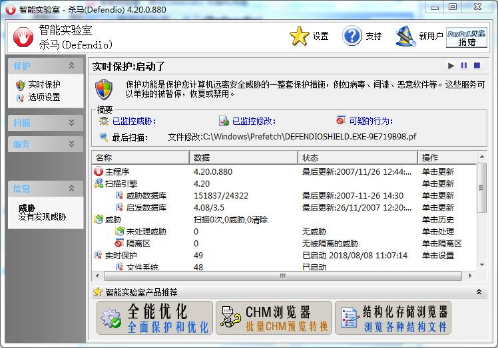
Task: Open the 已监控修改 link
Action: point(254,121)
